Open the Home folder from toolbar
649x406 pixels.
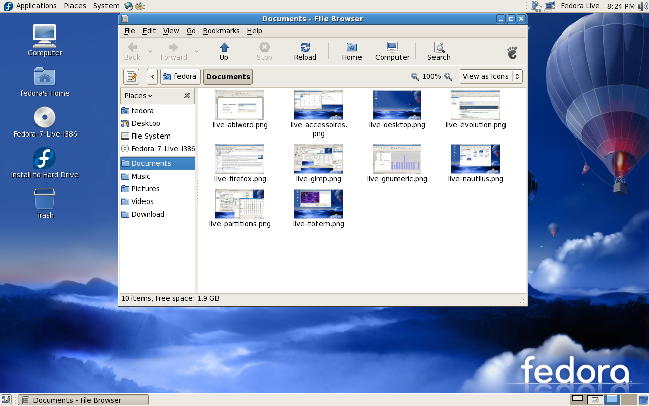point(351,52)
